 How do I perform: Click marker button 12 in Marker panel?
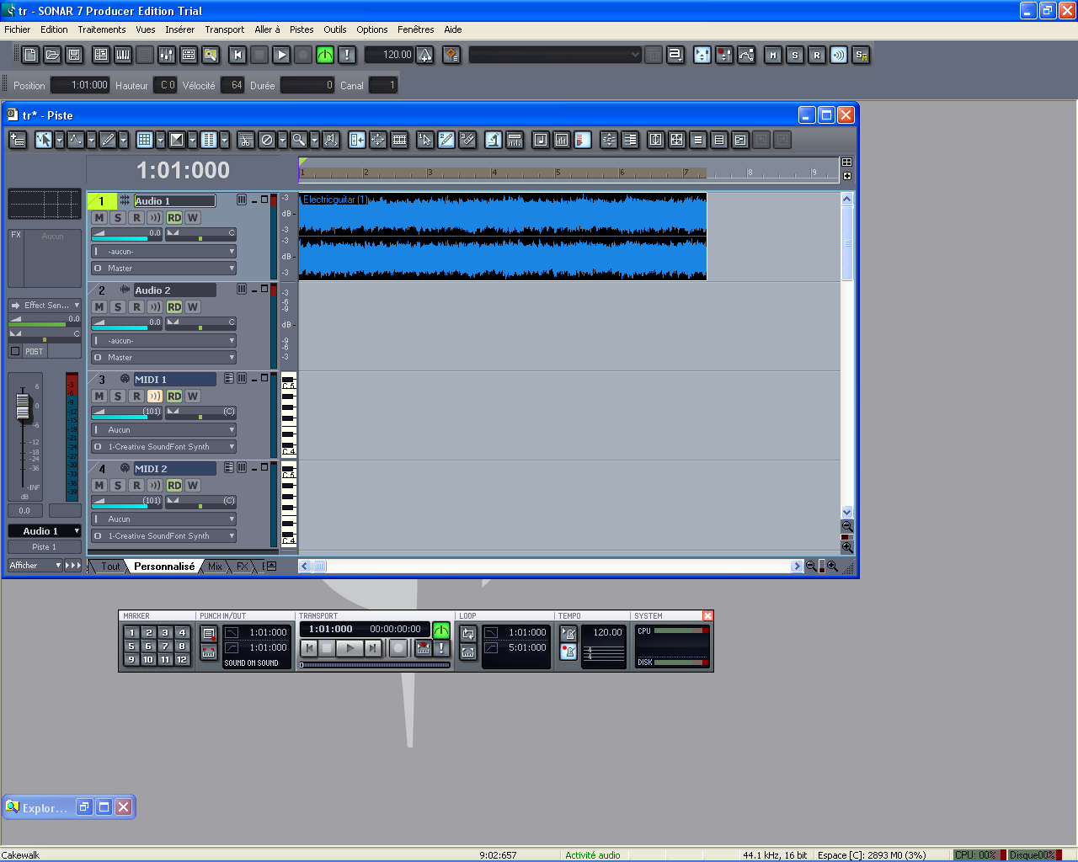click(x=182, y=659)
